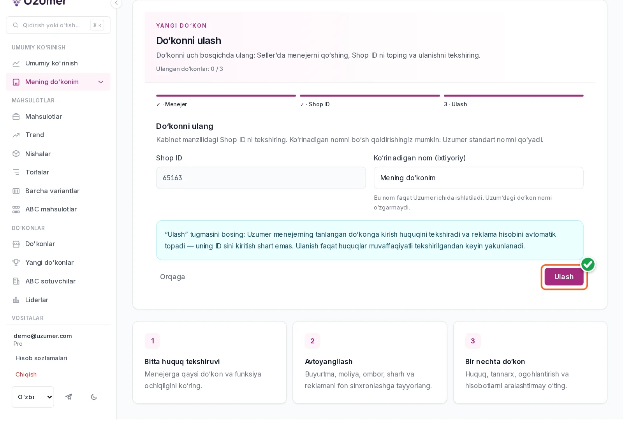Open Yangi do'konlar trophy icon

[x=16, y=263]
